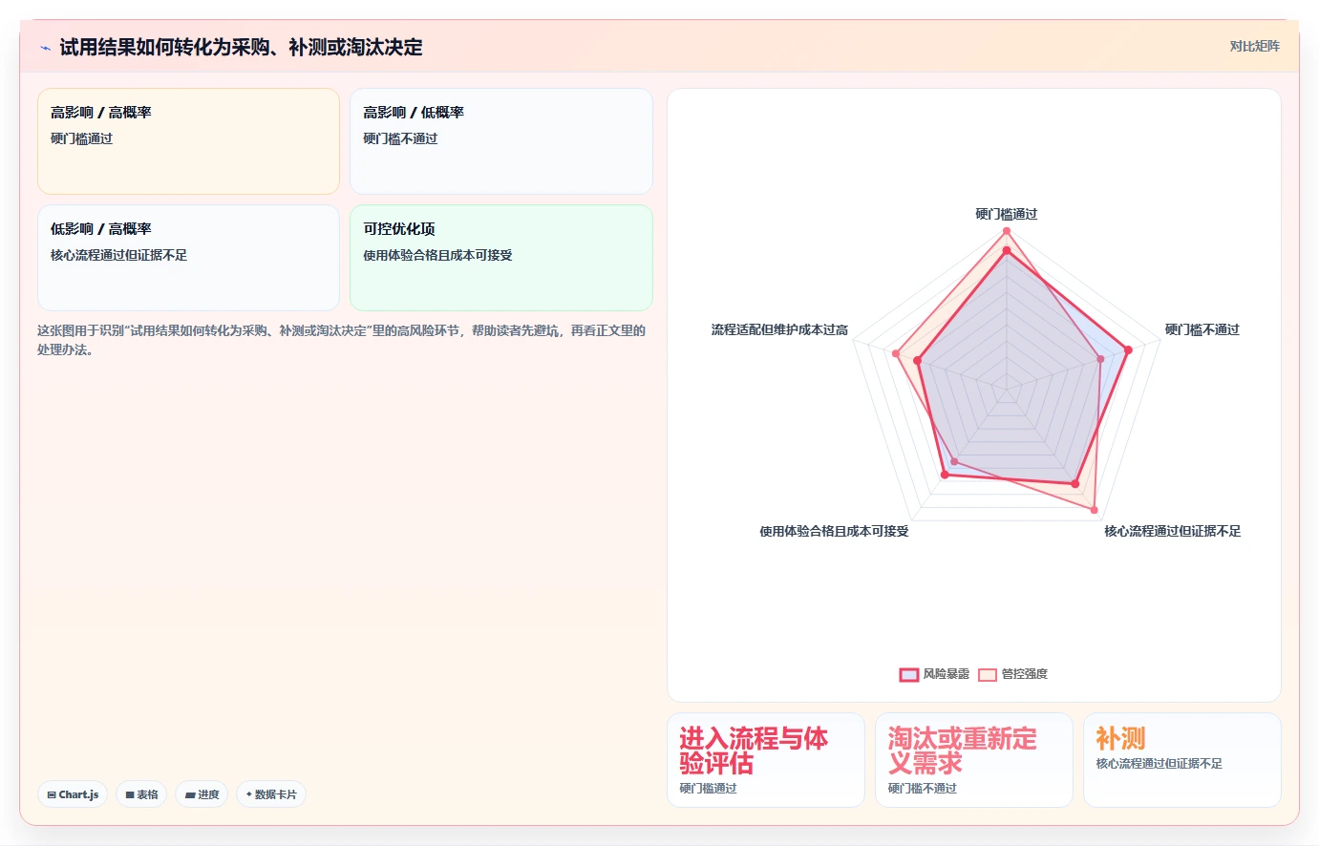Click the 流程适配但维护成本过高 radar axis label
The width and height of the screenshot is (1319, 846).
pyautogui.click(x=779, y=329)
